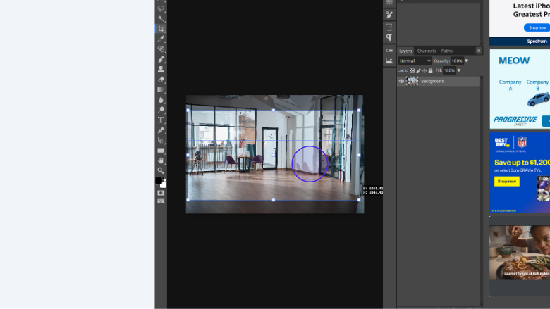Open the Character panel icon

coord(389,27)
